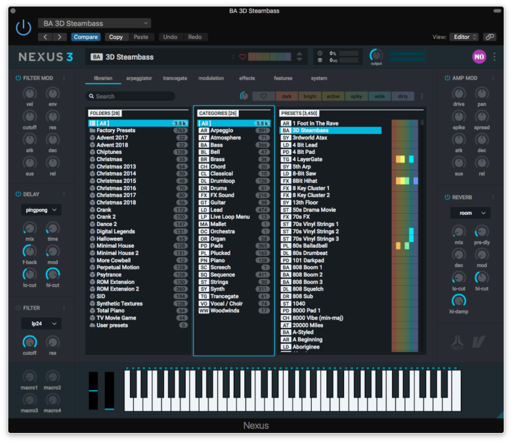512x443 pixels.
Task: Click the Undo button
Action: (x=169, y=37)
